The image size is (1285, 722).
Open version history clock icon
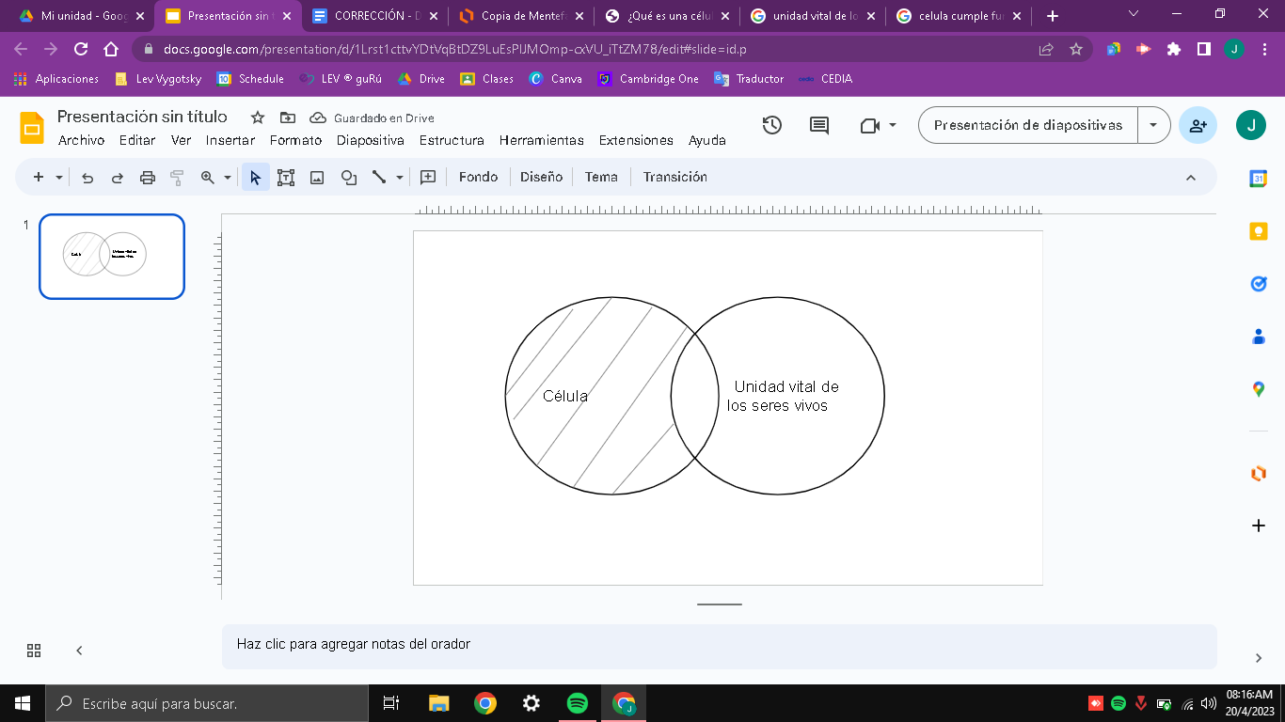coord(772,125)
